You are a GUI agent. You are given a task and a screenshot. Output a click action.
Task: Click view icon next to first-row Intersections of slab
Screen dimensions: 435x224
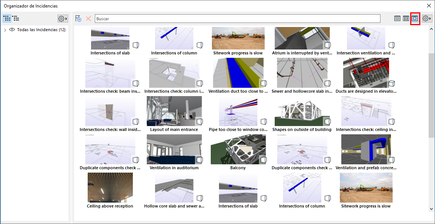coord(136,45)
